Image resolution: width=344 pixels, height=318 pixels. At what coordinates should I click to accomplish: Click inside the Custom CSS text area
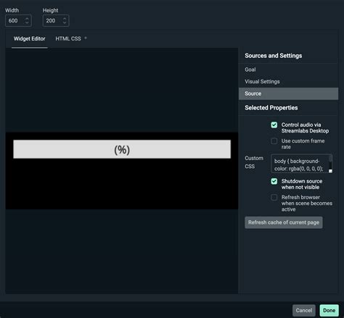[x=300, y=164]
